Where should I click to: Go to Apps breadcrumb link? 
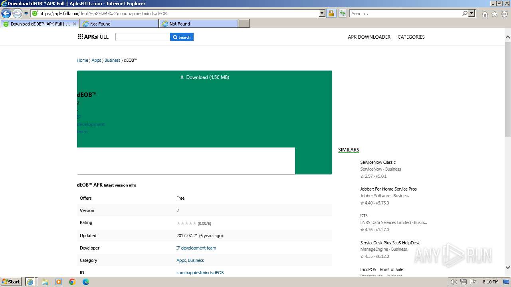tap(96, 60)
